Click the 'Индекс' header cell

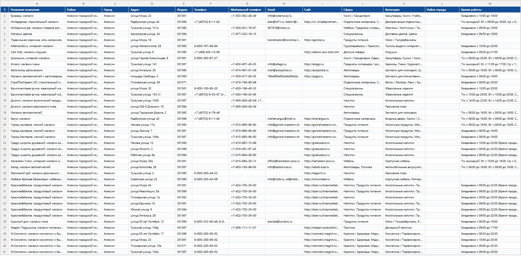point(184,10)
